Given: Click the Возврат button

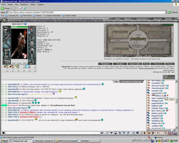Looking at the screenshot, I should pyautogui.click(x=120, y=64).
